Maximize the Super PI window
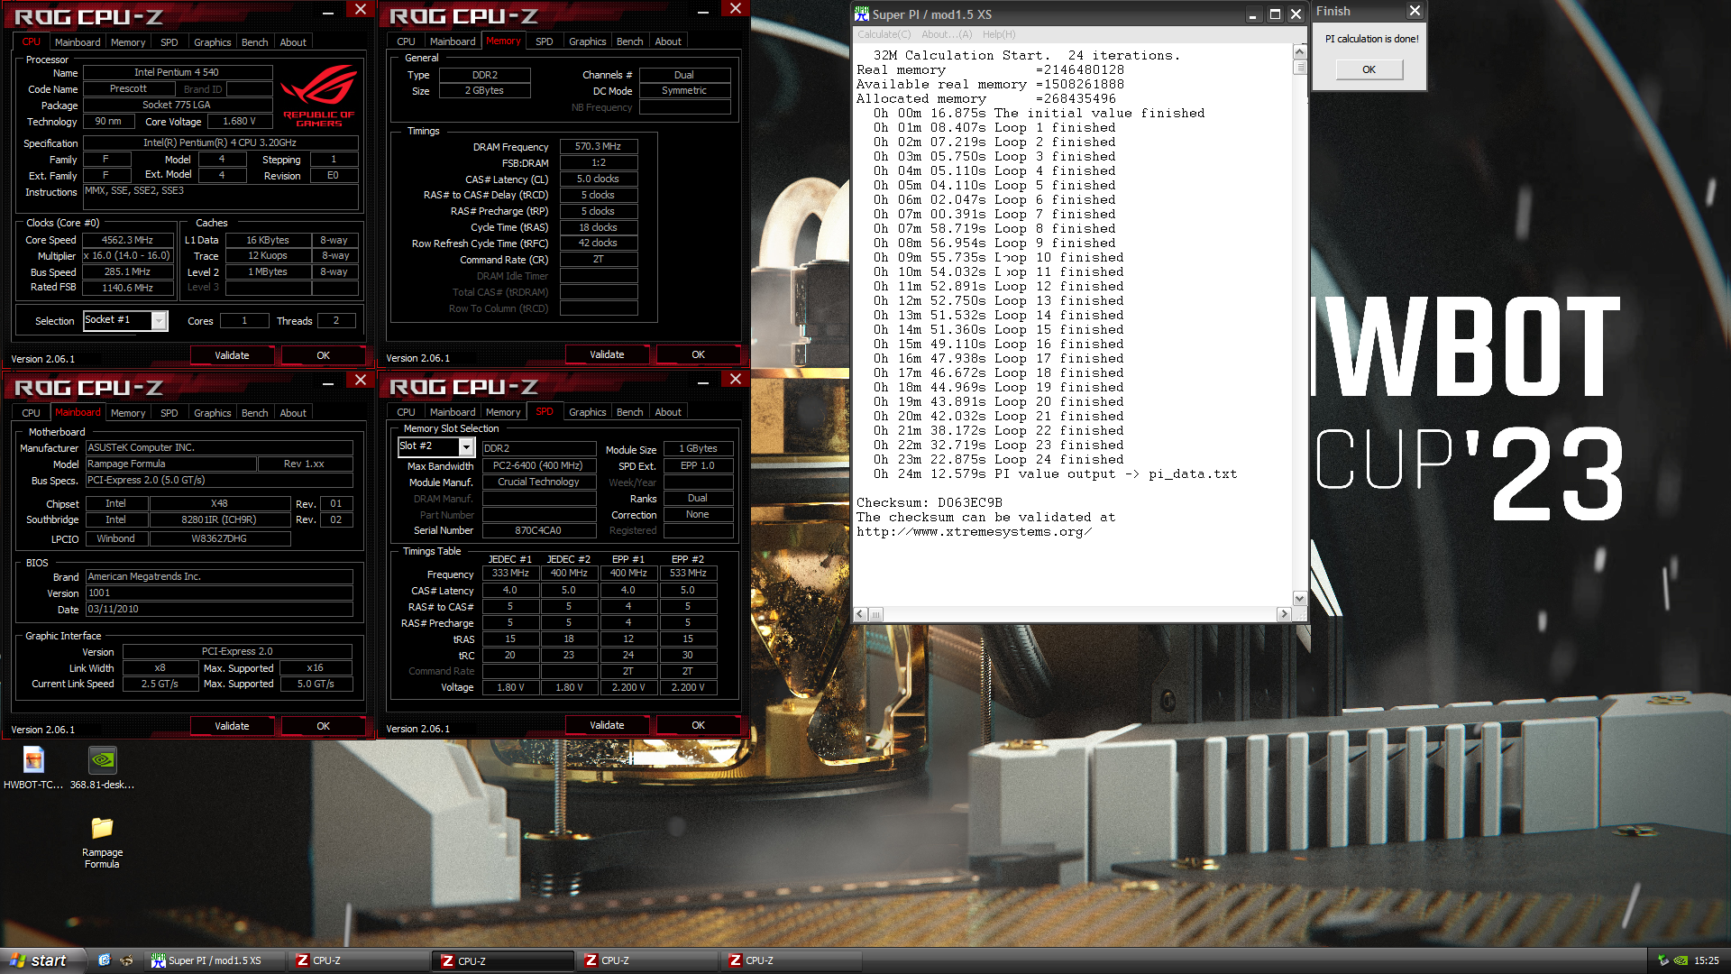 pos(1275,14)
